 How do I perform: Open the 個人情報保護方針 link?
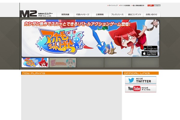pyautogui.click(x=138, y=5)
